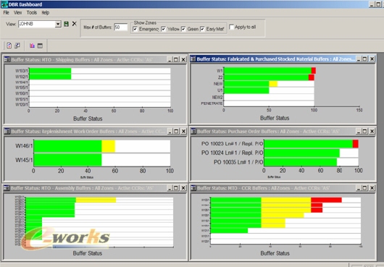This screenshot has height=267, width=384.
Task: Toggle the Emergency zone checkbox
Action: [x=135, y=29]
